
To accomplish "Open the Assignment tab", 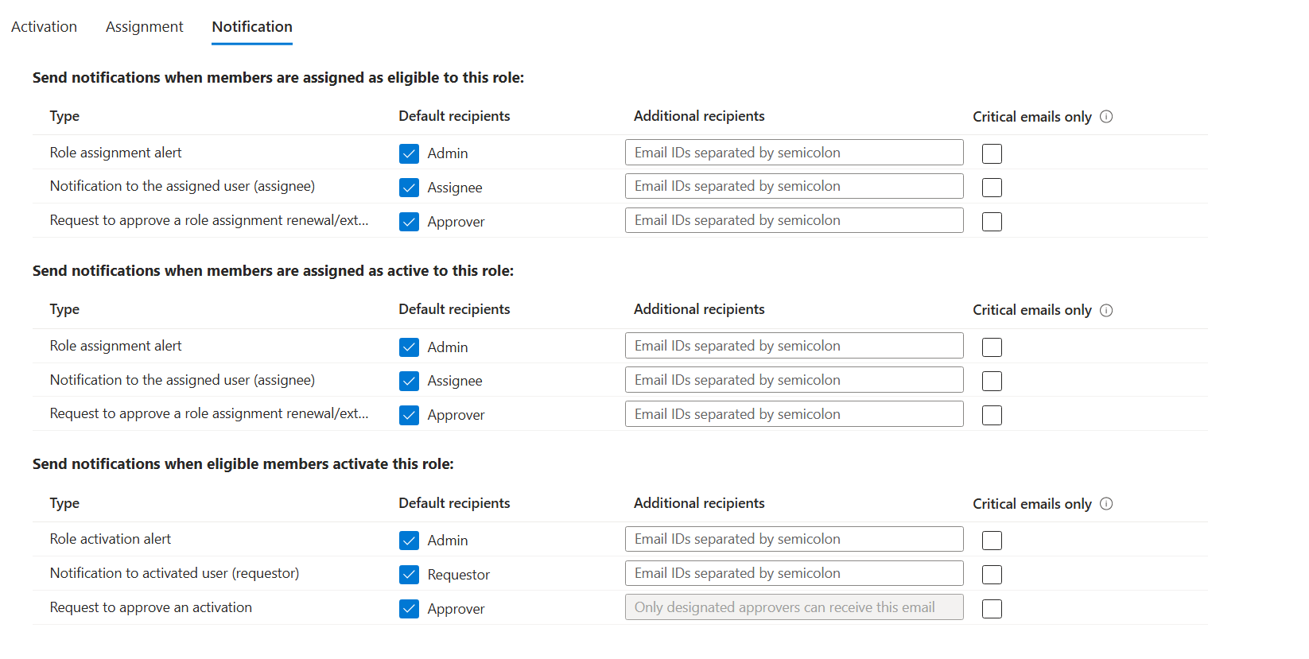I will tap(144, 27).
